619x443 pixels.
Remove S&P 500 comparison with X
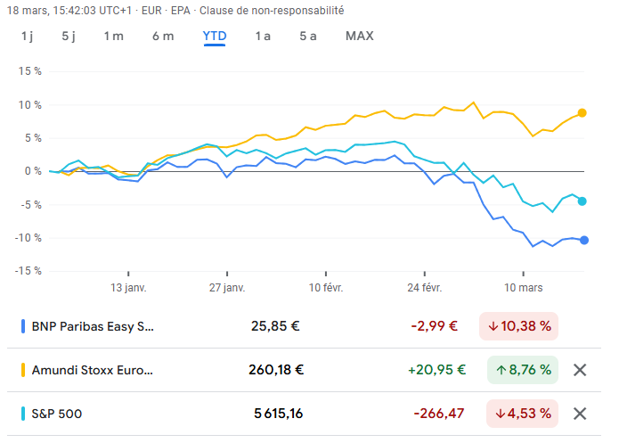tap(580, 414)
